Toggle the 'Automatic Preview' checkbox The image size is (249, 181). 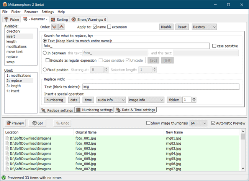point(213,123)
